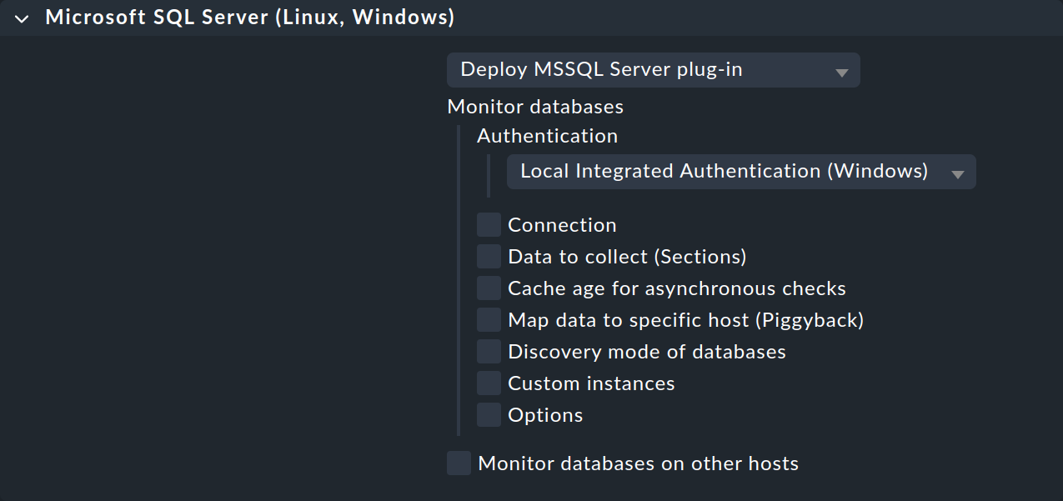Image resolution: width=1063 pixels, height=501 pixels.
Task: Click the Options label text
Action: point(544,414)
